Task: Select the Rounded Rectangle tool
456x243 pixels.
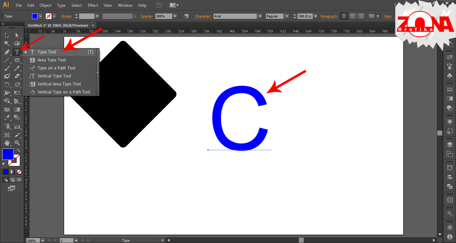Action: point(17,60)
